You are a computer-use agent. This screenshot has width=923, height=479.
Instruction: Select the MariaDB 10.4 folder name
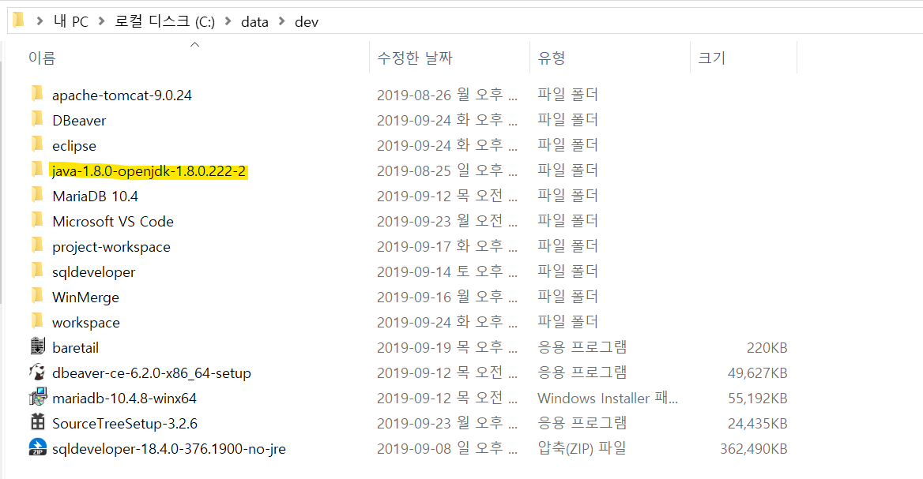click(96, 196)
